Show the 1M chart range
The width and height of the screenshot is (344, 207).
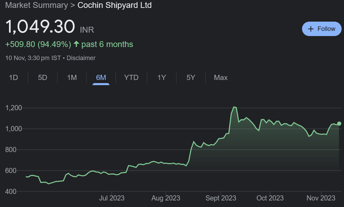[72, 78]
